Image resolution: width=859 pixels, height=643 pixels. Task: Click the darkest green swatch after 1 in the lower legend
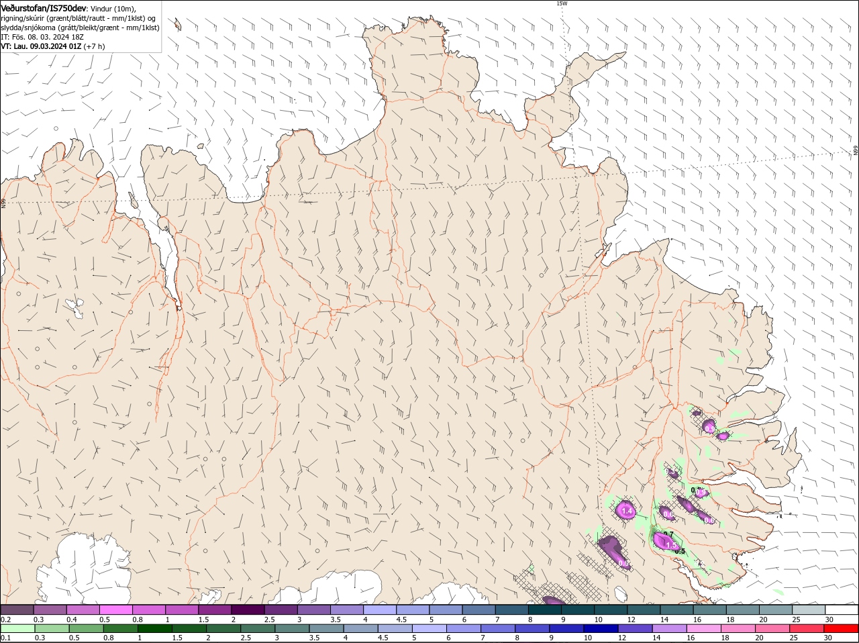pos(155,629)
